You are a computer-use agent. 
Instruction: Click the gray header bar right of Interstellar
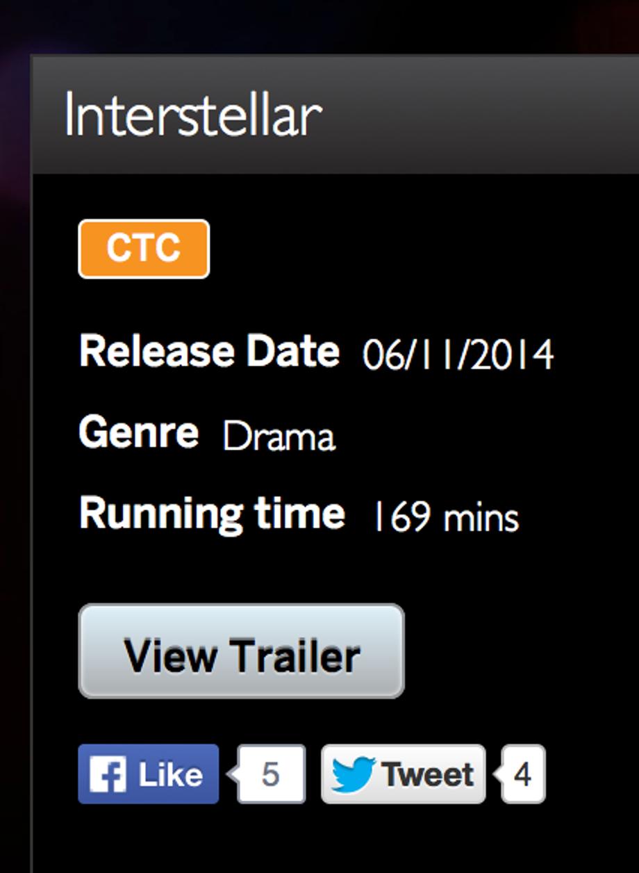(486, 116)
